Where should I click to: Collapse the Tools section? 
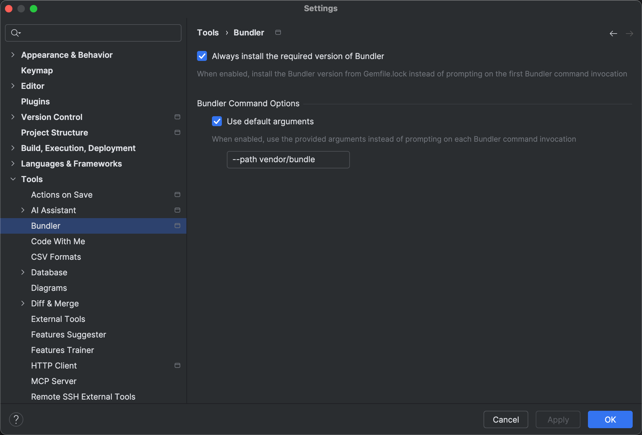click(x=13, y=179)
